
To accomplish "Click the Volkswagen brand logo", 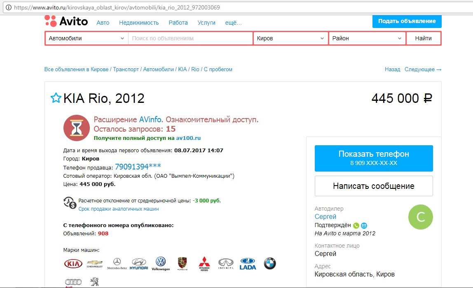I will [x=161, y=264].
